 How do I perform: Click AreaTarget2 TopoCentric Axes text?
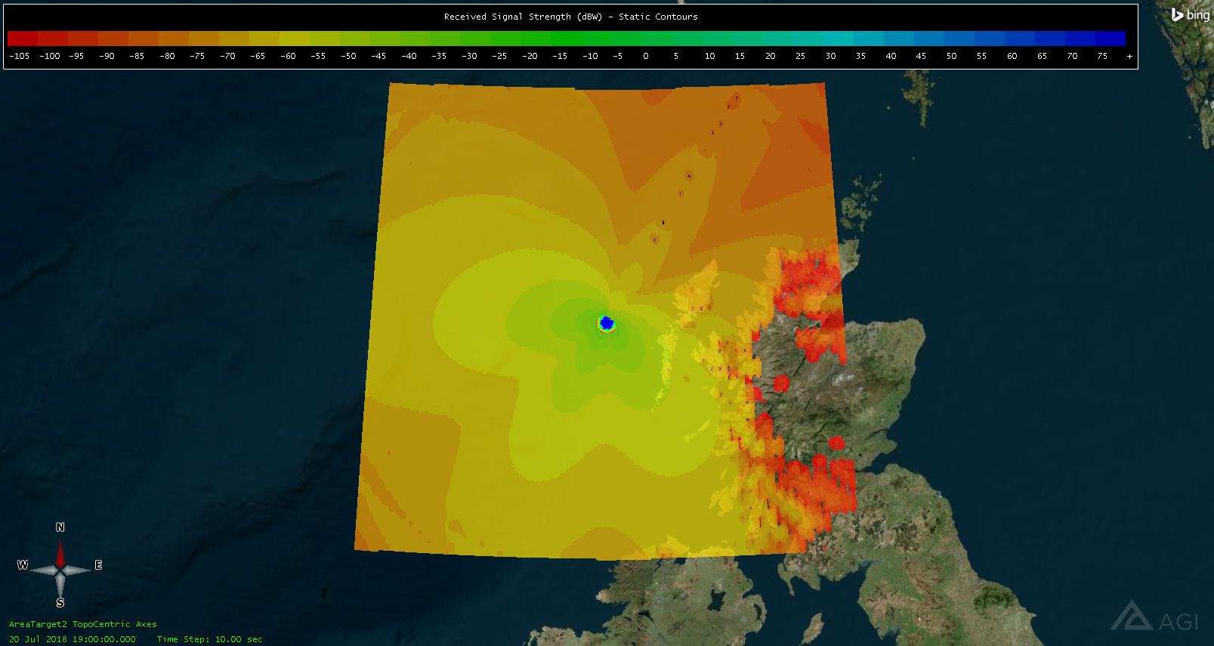click(x=83, y=624)
